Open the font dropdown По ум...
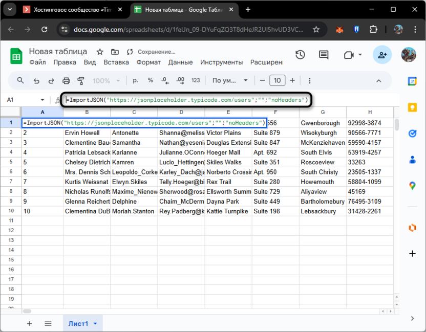 point(230,81)
